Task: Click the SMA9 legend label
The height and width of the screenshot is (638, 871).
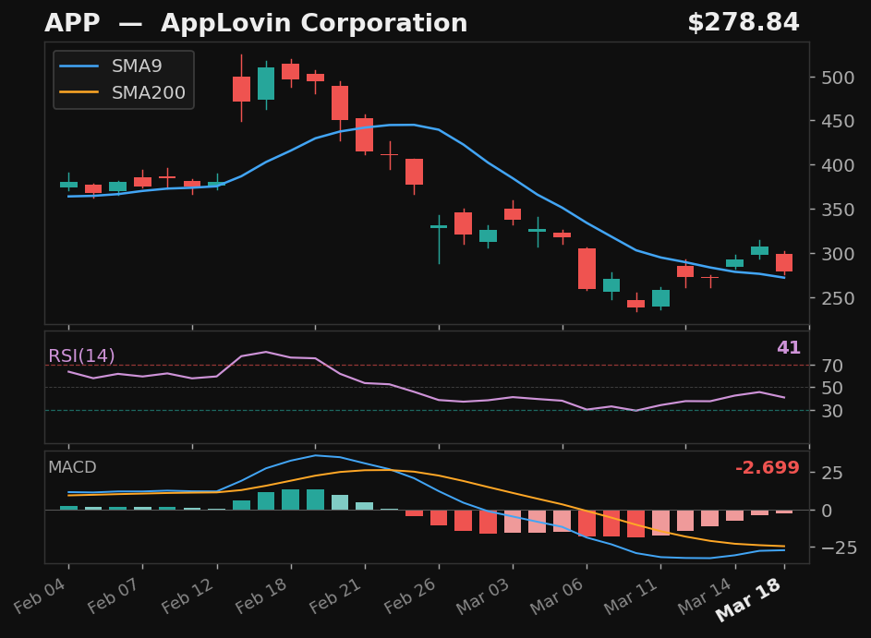Action: pyautogui.click(x=137, y=66)
